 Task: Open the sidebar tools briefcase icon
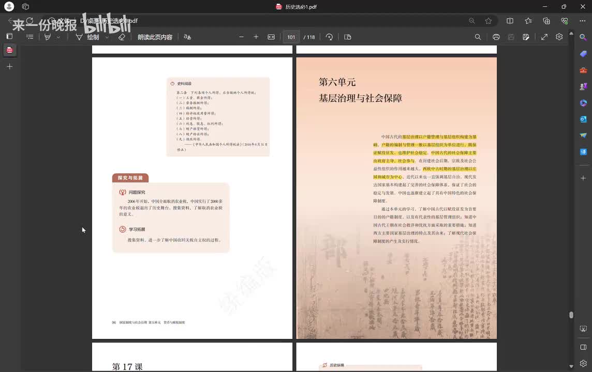583,70
